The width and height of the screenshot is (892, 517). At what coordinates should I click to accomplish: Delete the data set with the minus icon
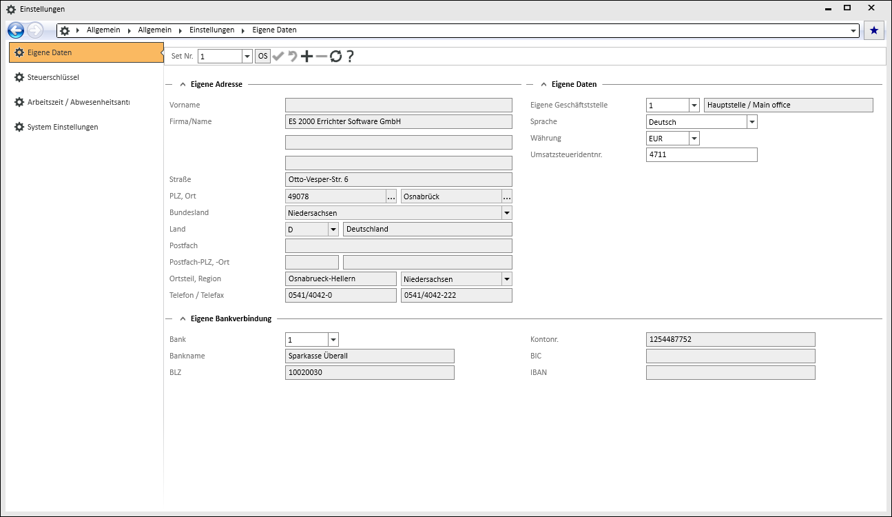pyautogui.click(x=322, y=57)
